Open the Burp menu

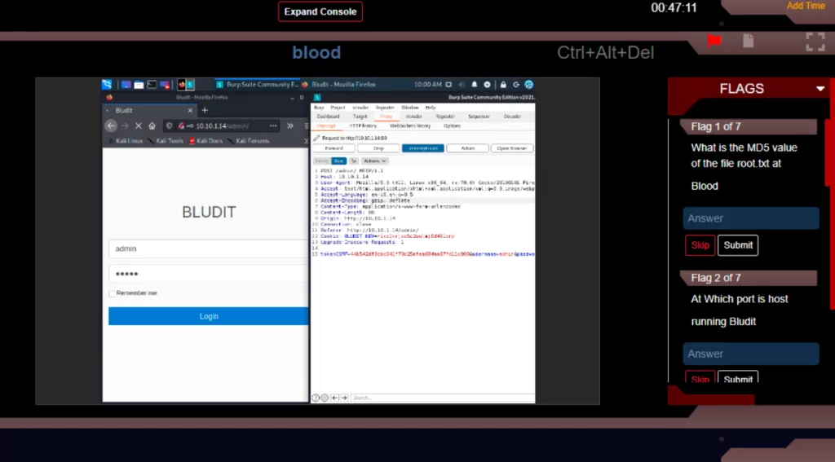pos(319,108)
